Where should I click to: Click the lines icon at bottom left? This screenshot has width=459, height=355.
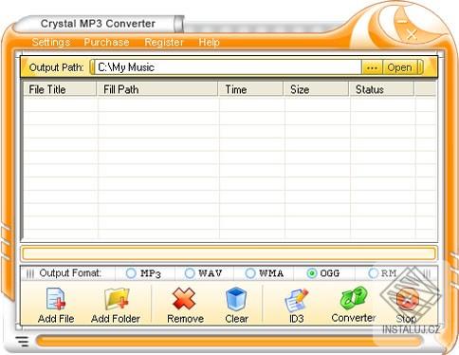tap(22, 341)
